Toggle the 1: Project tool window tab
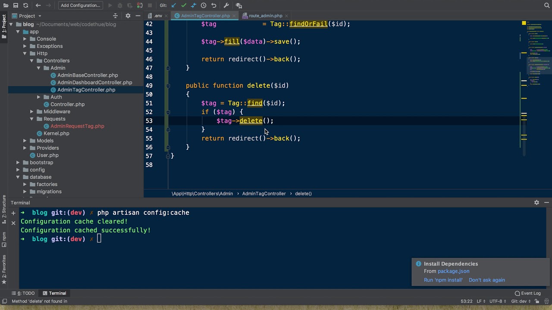552x310 pixels. tap(4, 27)
